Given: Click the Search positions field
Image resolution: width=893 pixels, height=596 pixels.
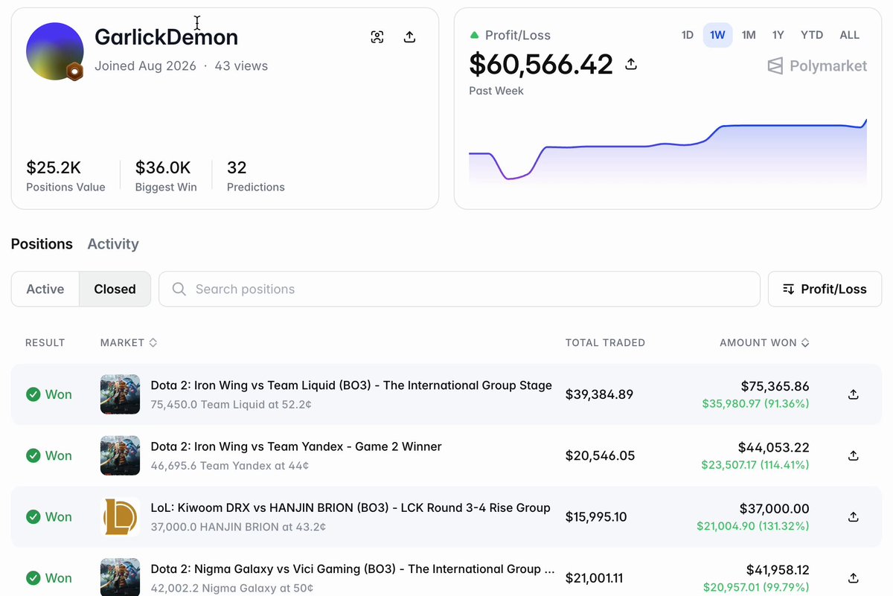Looking at the screenshot, I should 459,289.
